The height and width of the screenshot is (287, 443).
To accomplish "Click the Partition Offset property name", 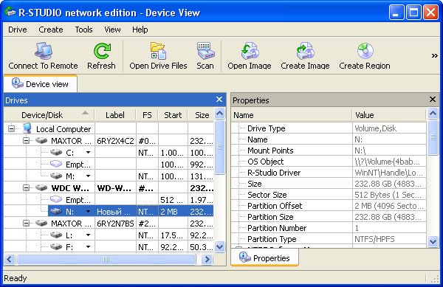I will coord(275,206).
